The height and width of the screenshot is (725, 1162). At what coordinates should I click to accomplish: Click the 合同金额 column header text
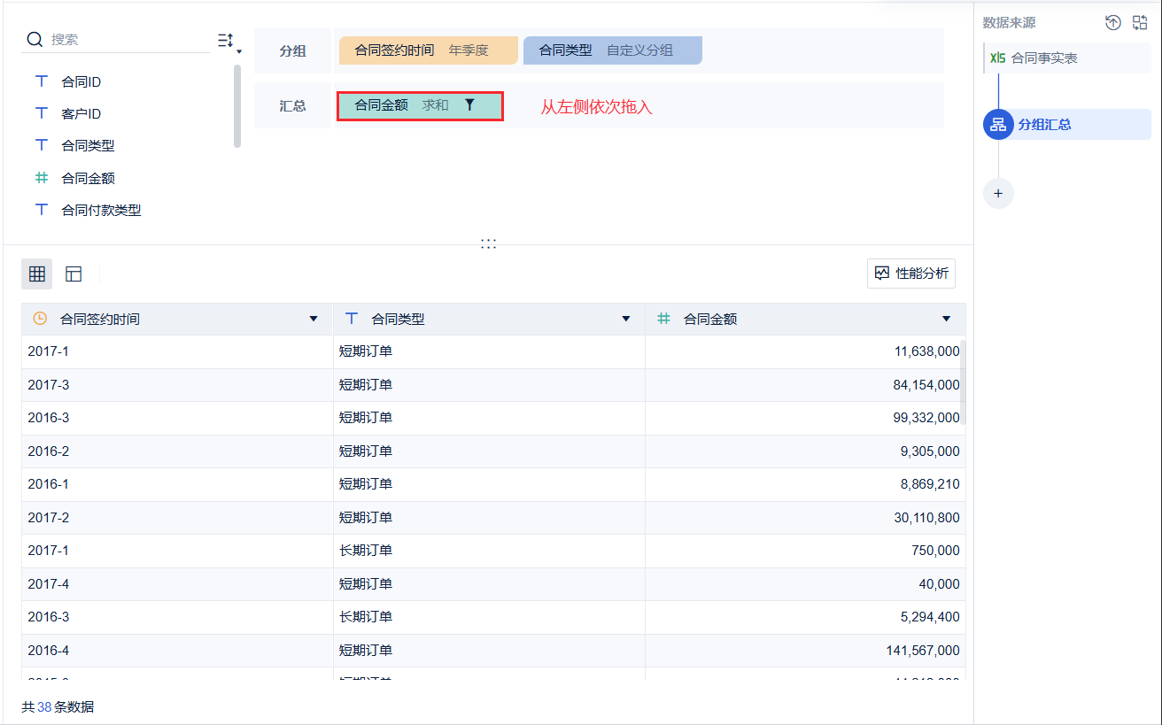click(710, 319)
